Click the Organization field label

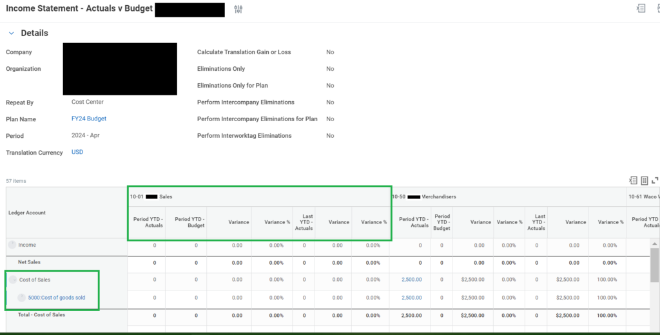24,68
